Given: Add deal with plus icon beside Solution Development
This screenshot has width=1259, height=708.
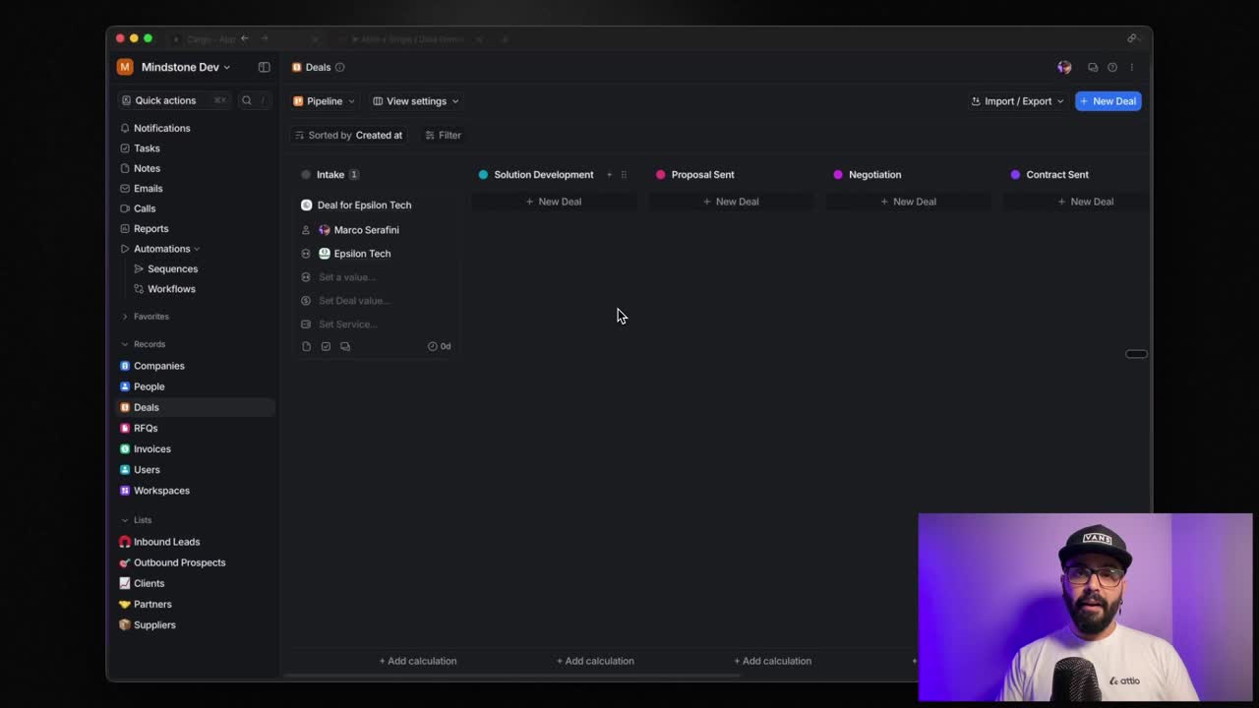Looking at the screenshot, I should point(609,174).
